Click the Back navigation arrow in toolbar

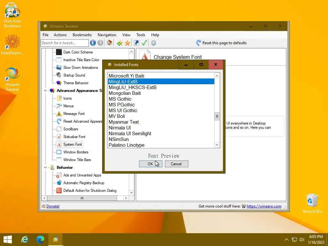93,43
